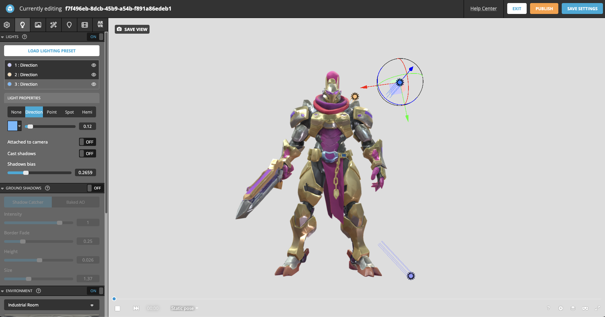This screenshot has height=317, width=605.
Task: Collapse the Ground Shadows section
Action: tap(2, 188)
